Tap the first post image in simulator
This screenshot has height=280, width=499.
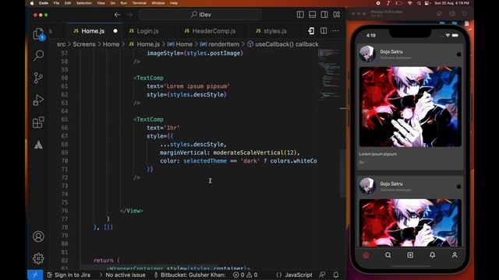click(x=410, y=107)
